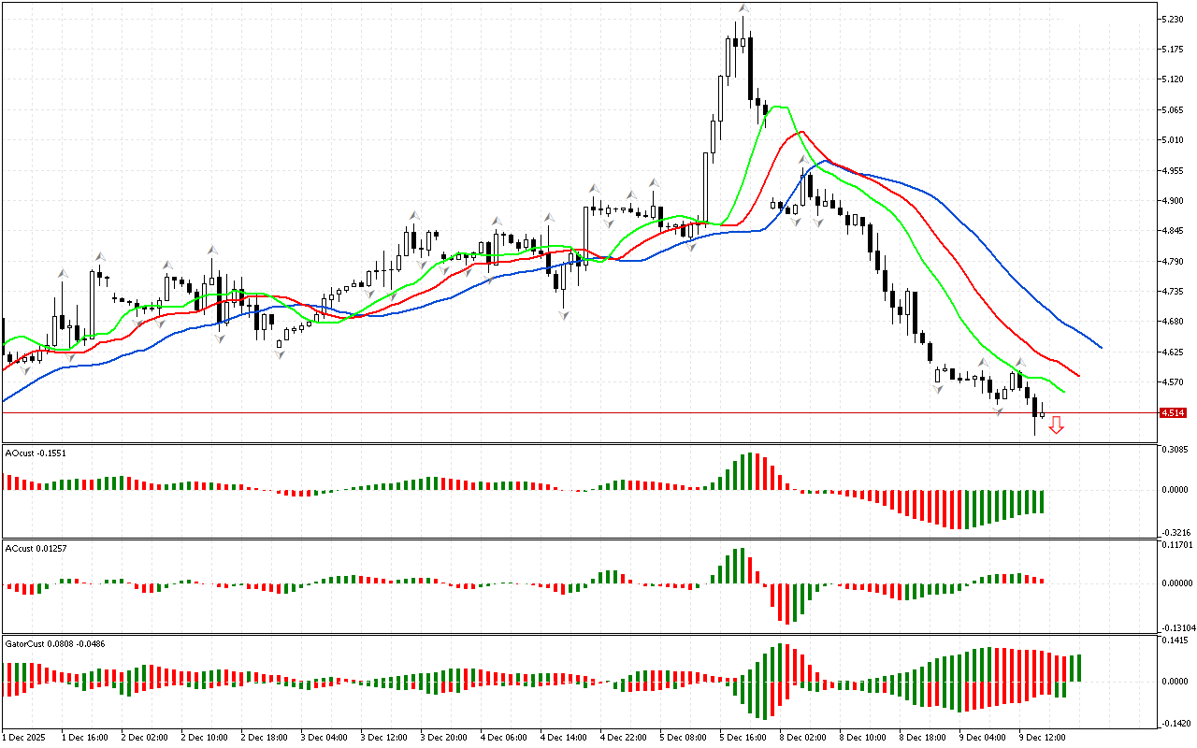Click the 9 Dec 12:00 time label
Viewport: 1197px width, 748px height.
click(x=1043, y=737)
